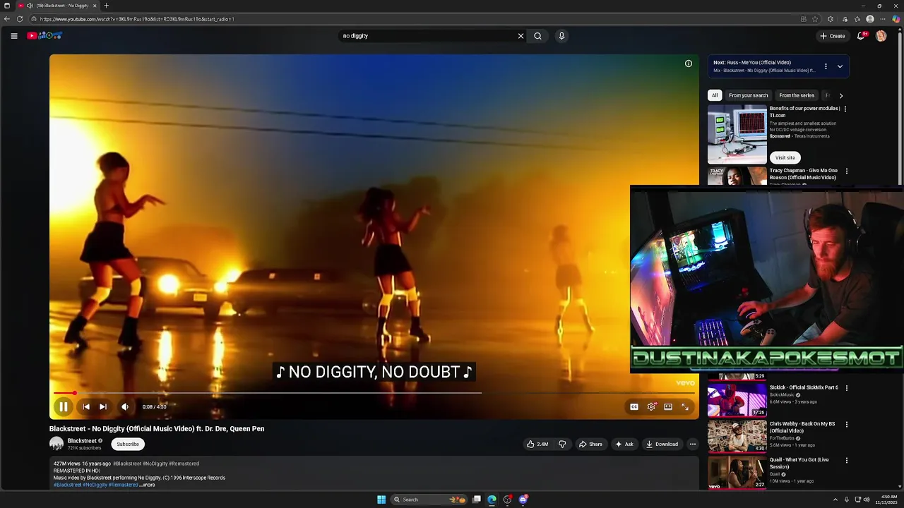Pause the video playback
This screenshot has width=904, height=508.
63,406
